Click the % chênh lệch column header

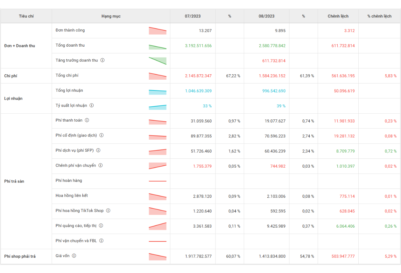click(379, 16)
